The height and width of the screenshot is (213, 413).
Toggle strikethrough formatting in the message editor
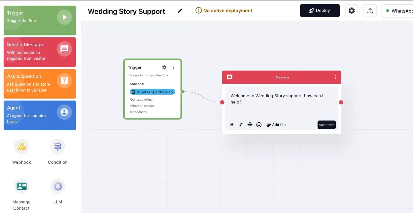click(250, 125)
